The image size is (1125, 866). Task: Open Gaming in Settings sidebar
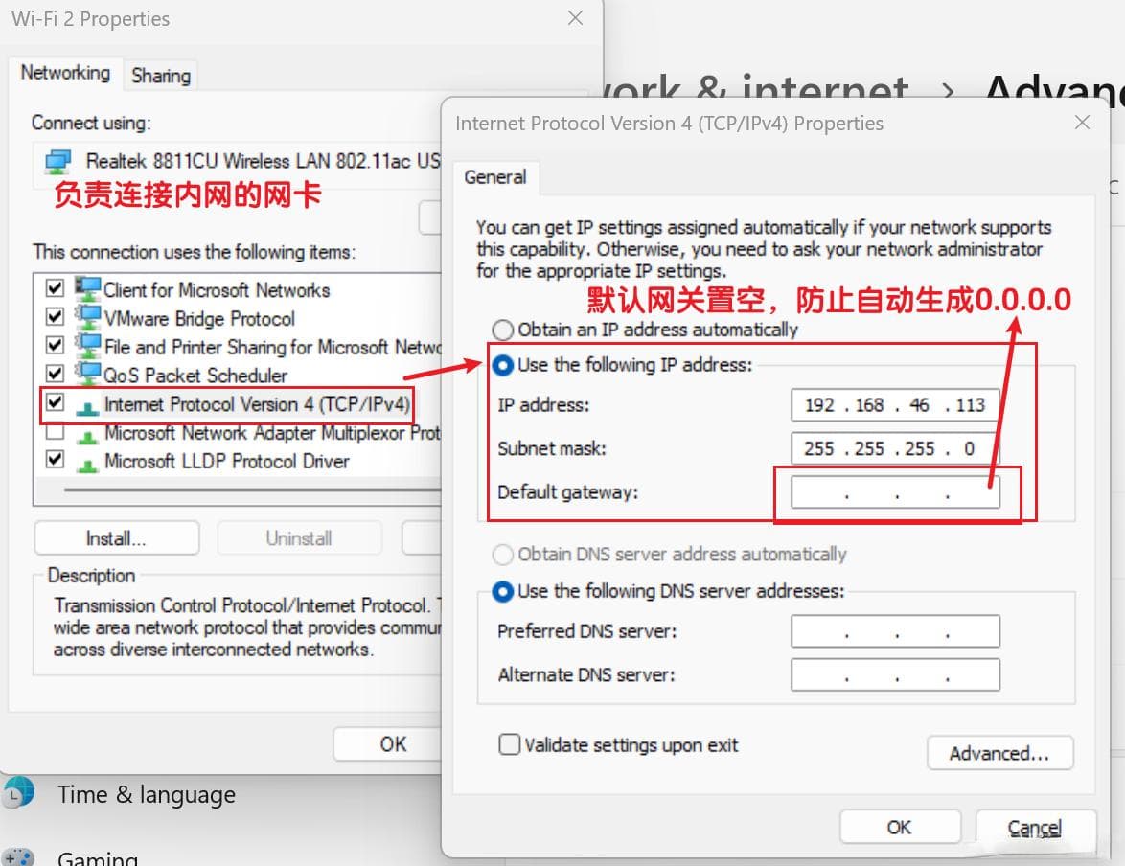[98, 857]
